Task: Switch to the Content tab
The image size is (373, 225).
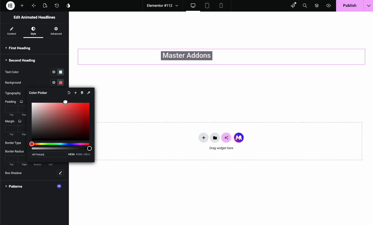Action: point(12,31)
